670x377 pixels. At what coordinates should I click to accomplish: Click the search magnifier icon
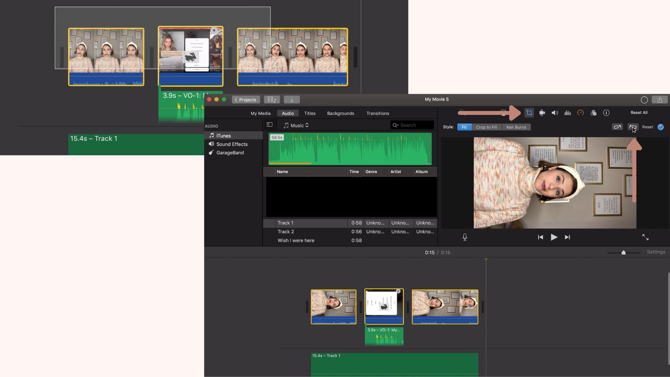[395, 125]
